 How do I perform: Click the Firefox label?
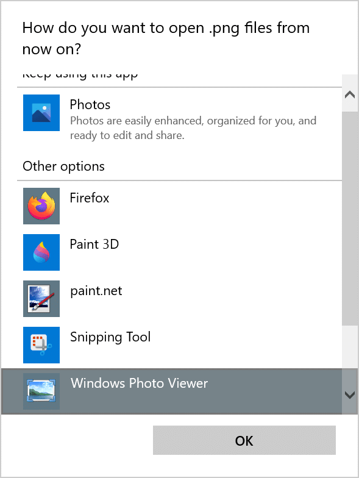(89, 198)
